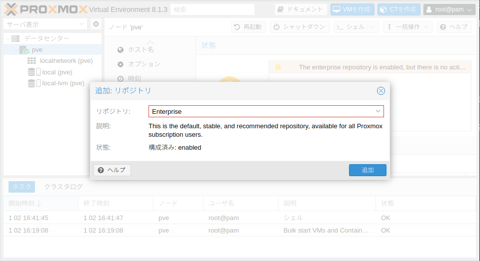Click CTを作成 button
480x261 pixels.
click(398, 9)
